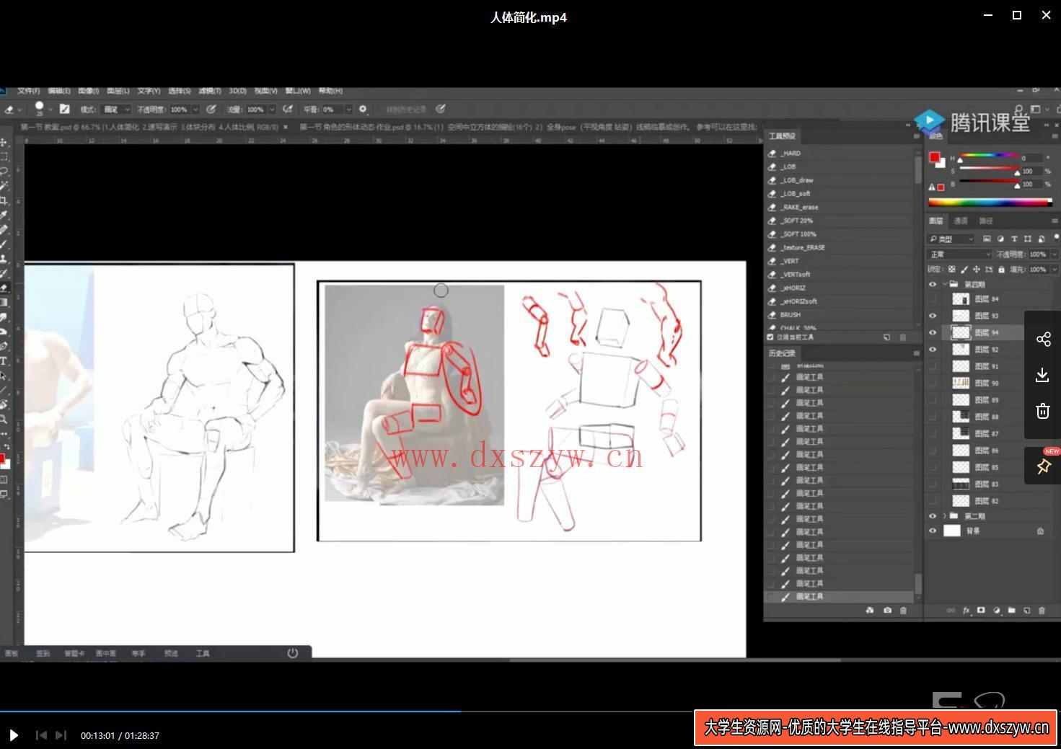Play the video with the play button
1061x749 pixels.
point(14,735)
